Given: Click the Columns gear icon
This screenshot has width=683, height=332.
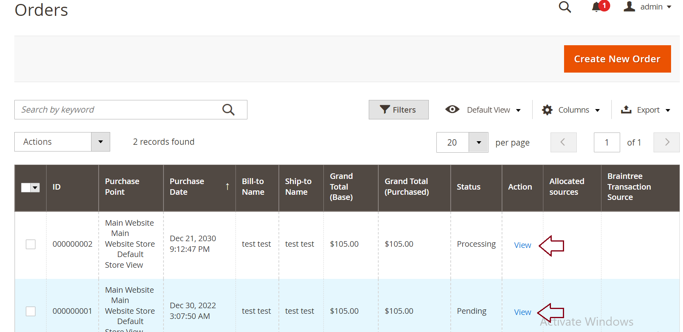Looking at the screenshot, I should pyautogui.click(x=547, y=110).
